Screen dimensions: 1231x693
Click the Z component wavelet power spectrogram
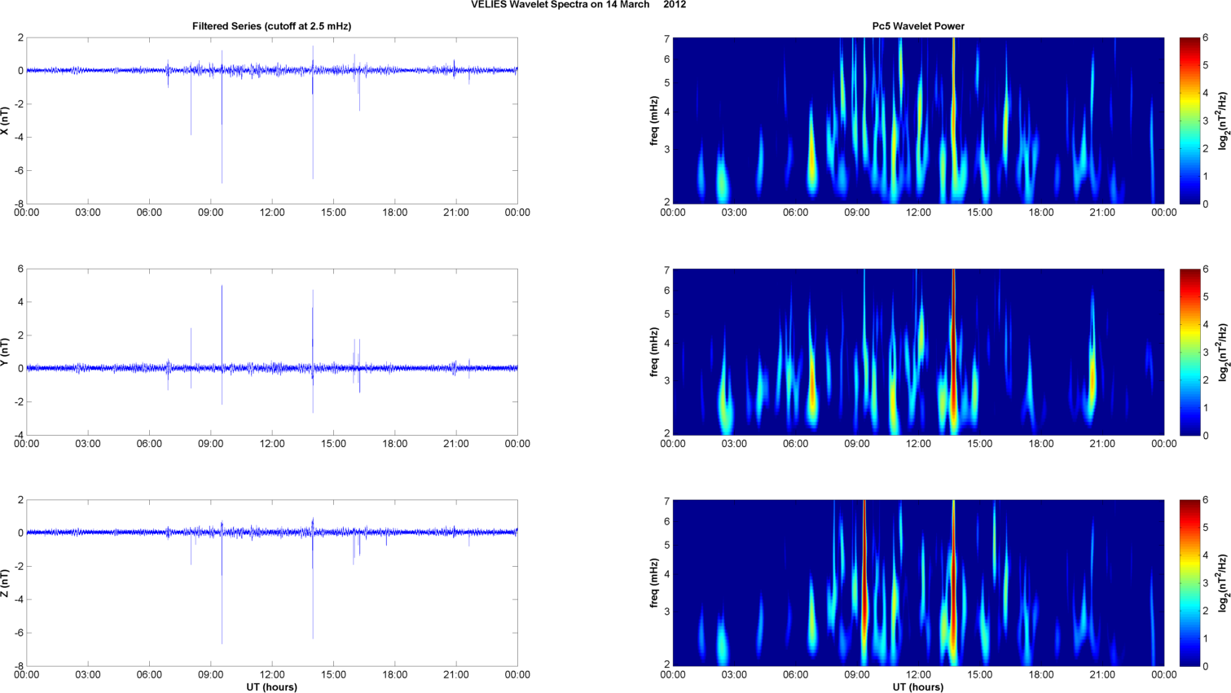point(918,583)
